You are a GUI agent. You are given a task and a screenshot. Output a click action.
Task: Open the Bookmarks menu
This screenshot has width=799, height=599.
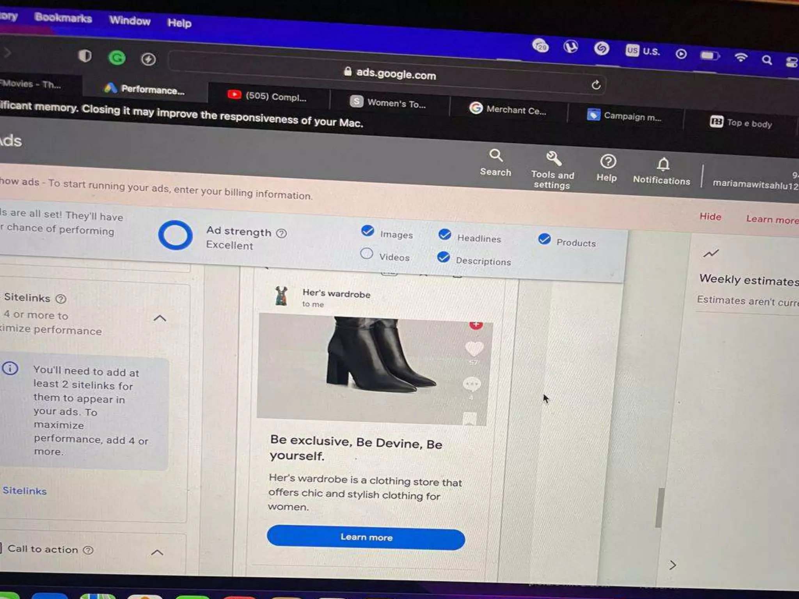pos(63,18)
